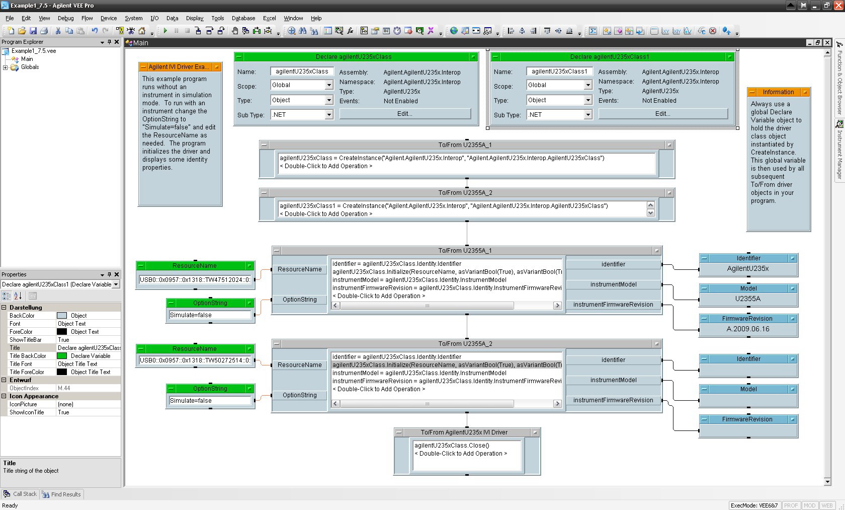The width and height of the screenshot is (845, 510).
Task: Pin the Properties panel with pushpin
Action: 109,274
